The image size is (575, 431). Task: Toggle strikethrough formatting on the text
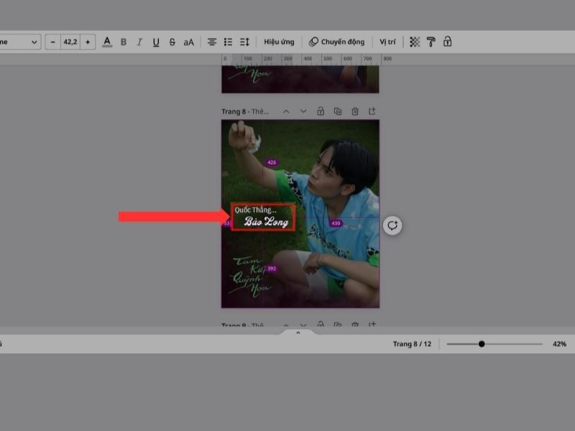coord(172,42)
